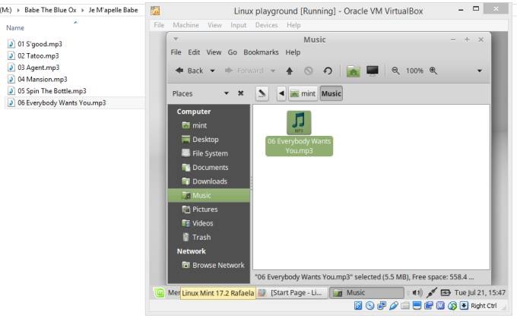Open toolbar overflow dropdown arrow

[480, 71]
